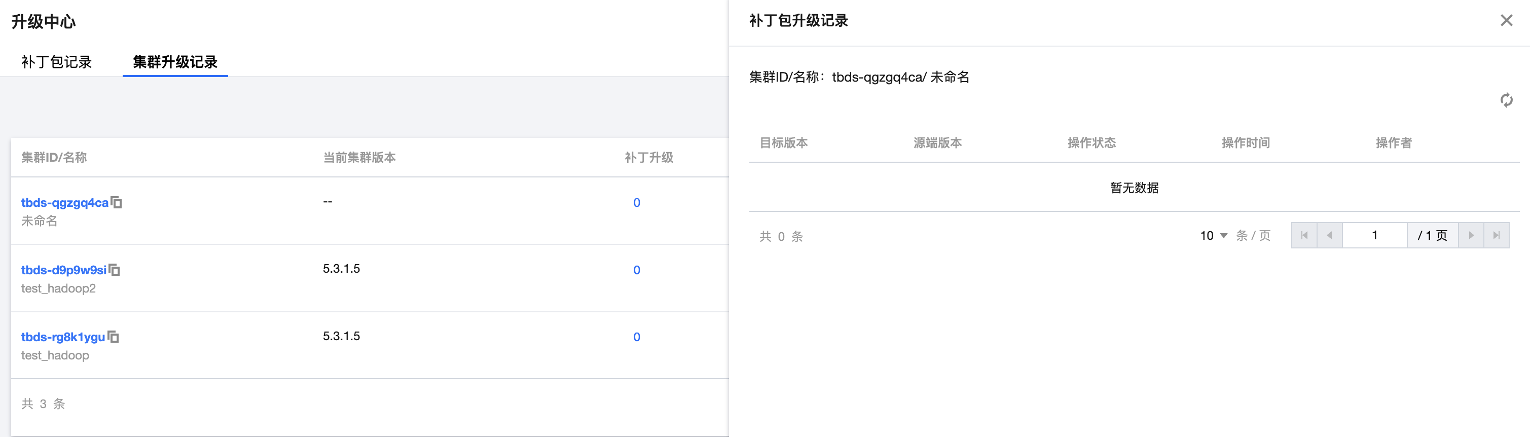Click patch upgrade count for tbds-qgzgq4ca
Screen dimensions: 1530x437
click(x=636, y=202)
